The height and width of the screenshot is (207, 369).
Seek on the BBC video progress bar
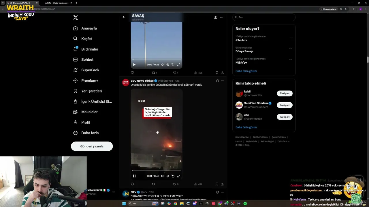[157, 170]
